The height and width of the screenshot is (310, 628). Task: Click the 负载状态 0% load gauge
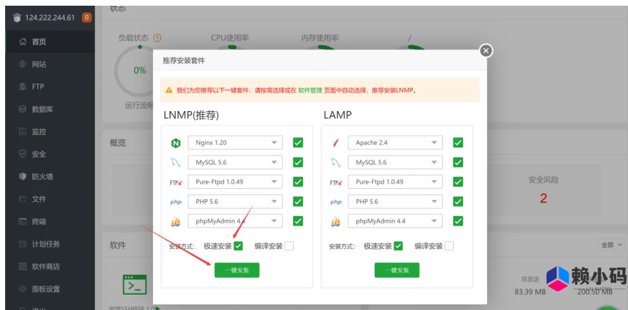point(139,71)
